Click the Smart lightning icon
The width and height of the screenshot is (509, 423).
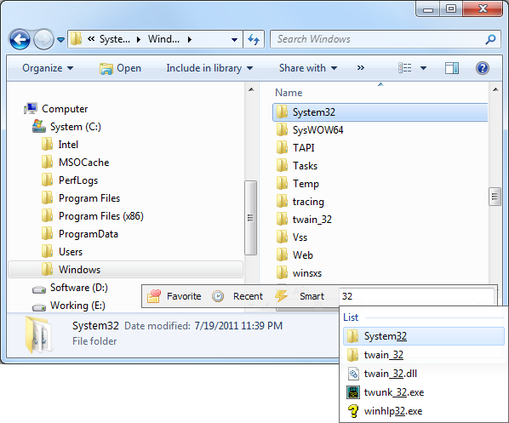click(x=281, y=295)
